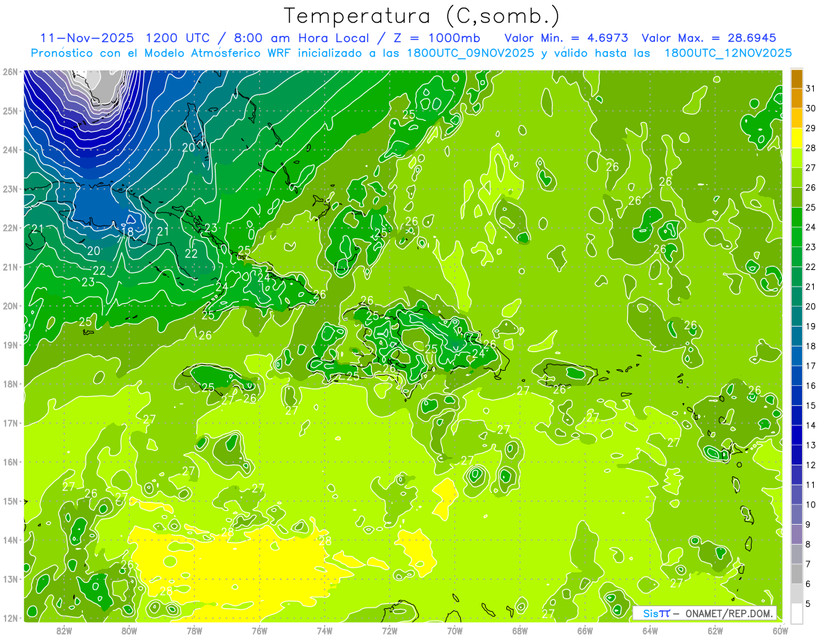Click the "29" label on the color legend
This screenshot has height=640, width=829.
811,128
